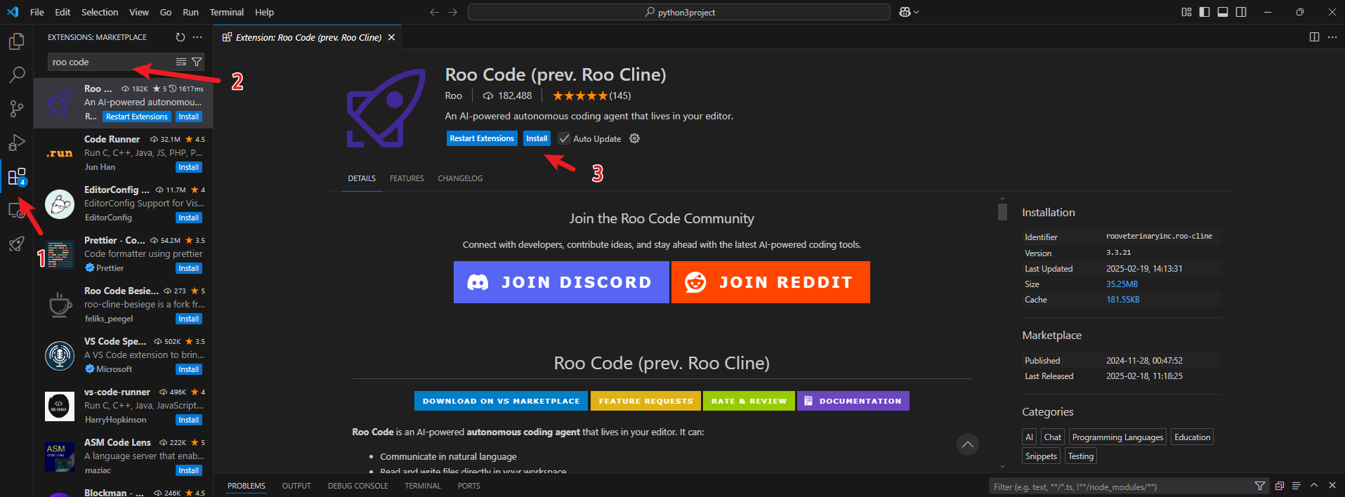Open the Roo Code rocket activity icon
The width and height of the screenshot is (1345, 497).
coord(16,244)
